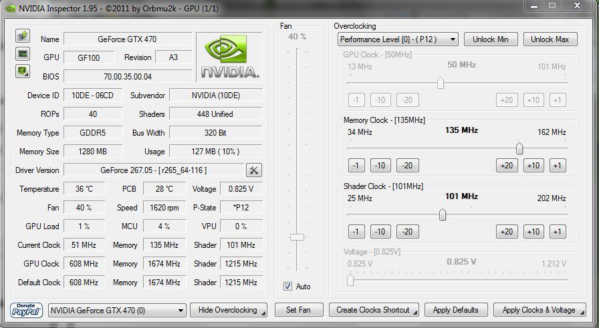This screenshot has height=328, width=599.
Task: Click NVIDIA Inspector title bar eye icon
Action: (10, 9)
